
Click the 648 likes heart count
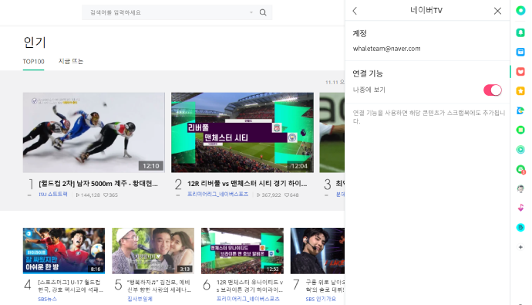pyautogui.click(x=291, y=195)
